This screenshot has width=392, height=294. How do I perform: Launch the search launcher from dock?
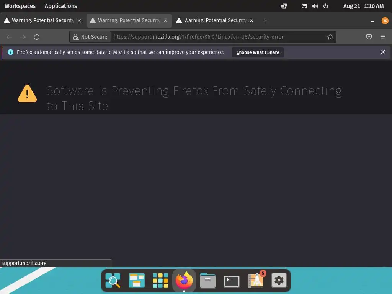click(113, 280)
